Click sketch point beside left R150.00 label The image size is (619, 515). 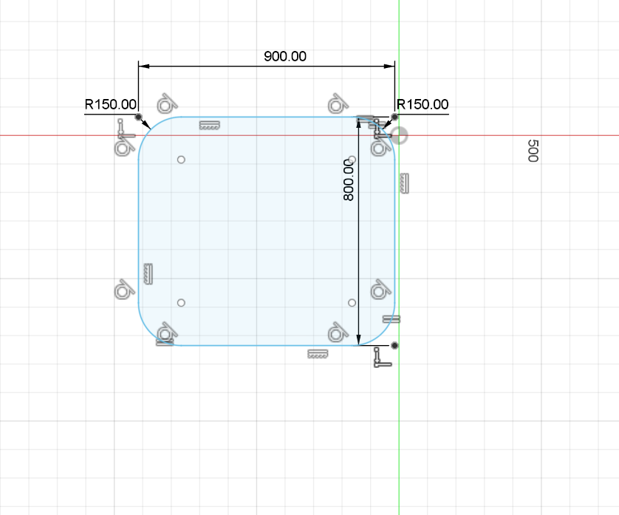(138, 117)
